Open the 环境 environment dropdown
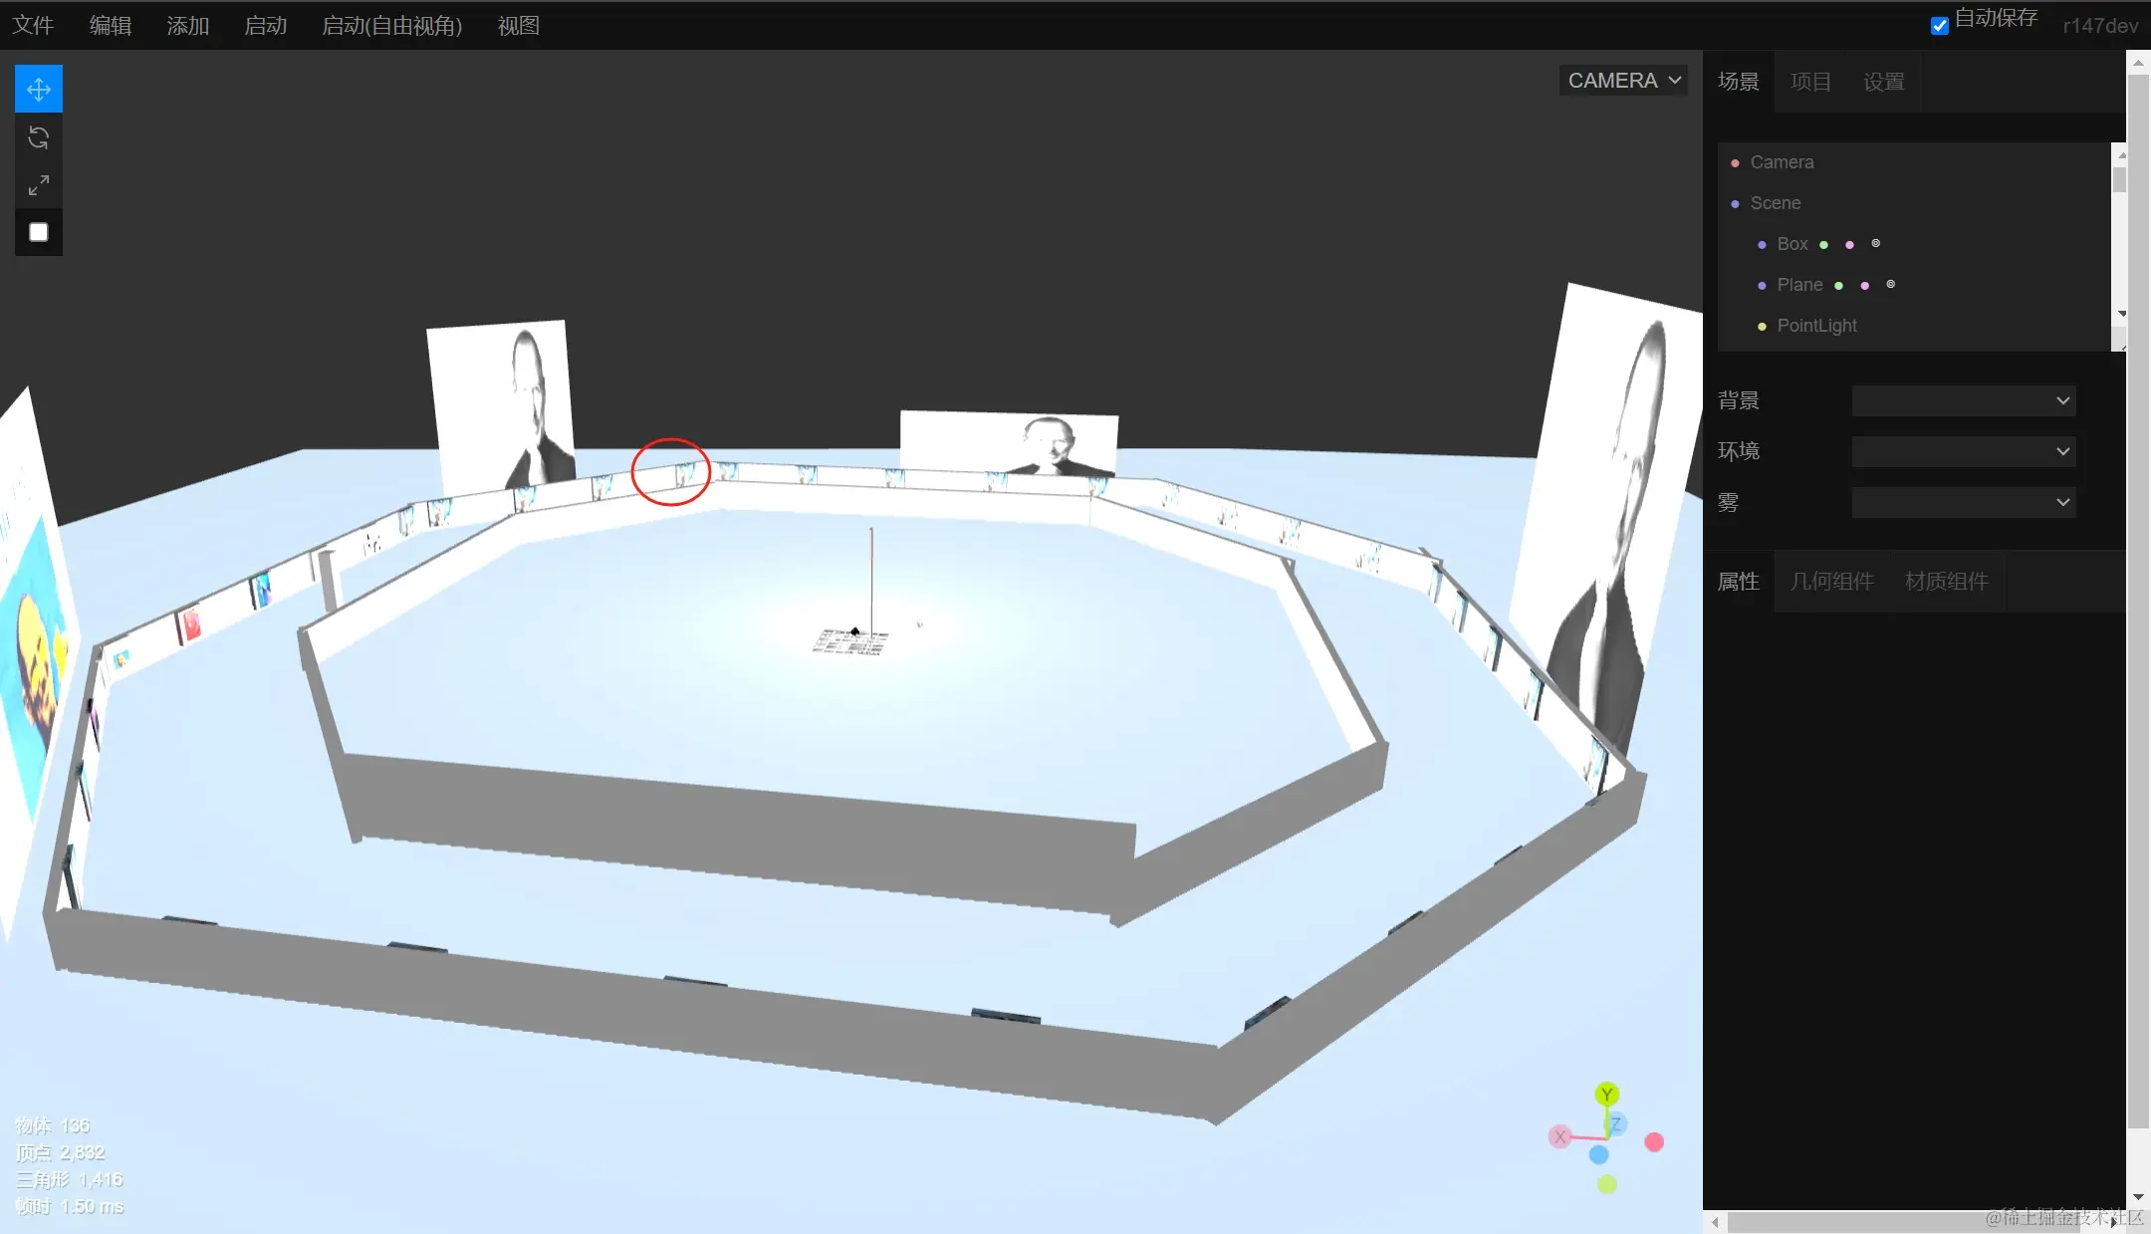Viewport: 2151px width, 1234px height. [x=1963, y=452]
